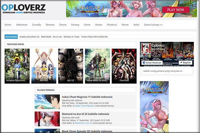Click the Facebook icon on Sukai Halaman
This screenshot has width=200, height=133.
tap(144, 63)
